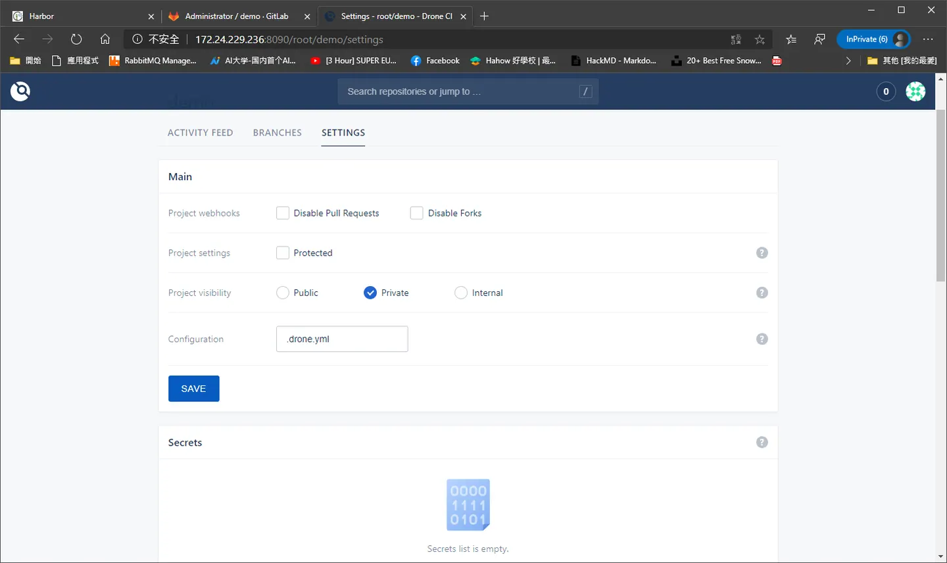Toggle the Protected checkbox
947x563 pixels.
coord(283,253)
